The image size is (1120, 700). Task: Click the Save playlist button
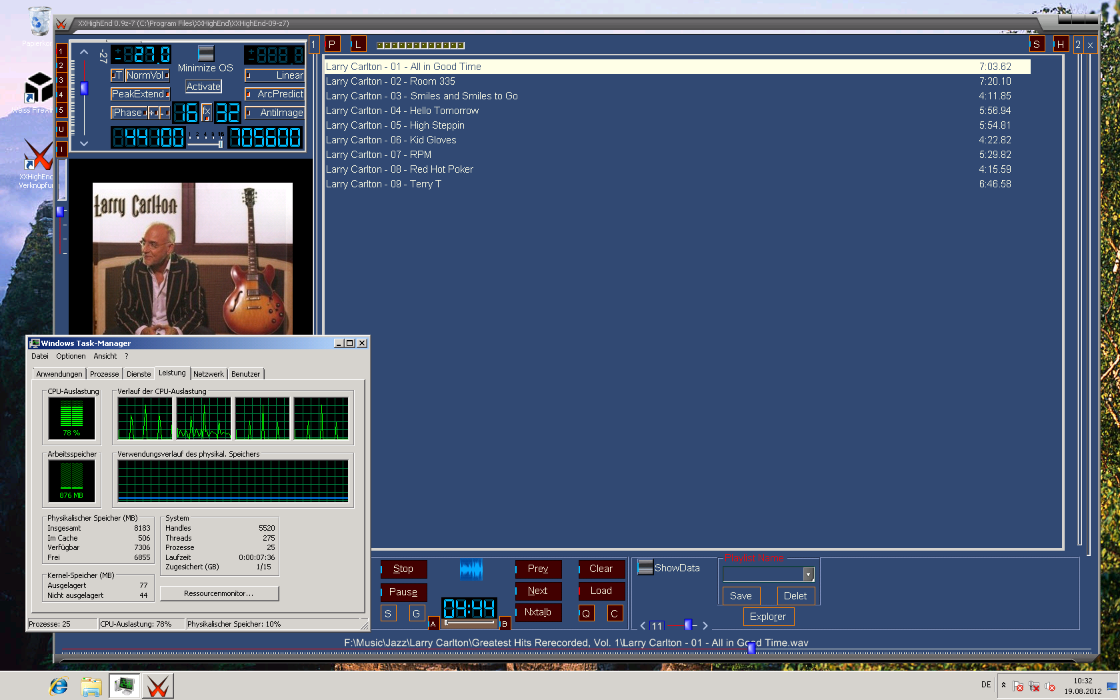[x=741, y=596]
